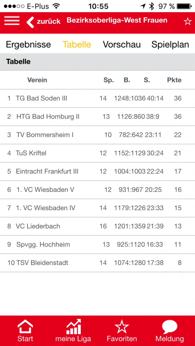Tap the battery icon in status bar
This screenshot has width=195, height=346.
pos(185,6)
